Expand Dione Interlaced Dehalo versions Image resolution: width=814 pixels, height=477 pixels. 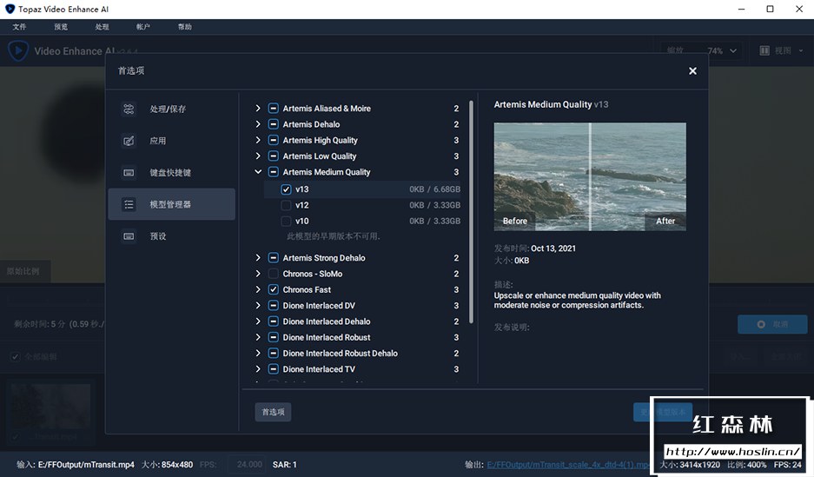coord(258,321)
